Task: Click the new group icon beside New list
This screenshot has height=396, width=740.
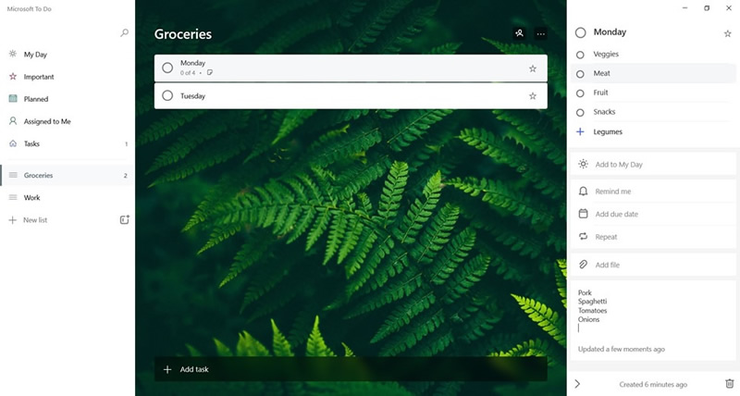Action: [x=125, y=219]
